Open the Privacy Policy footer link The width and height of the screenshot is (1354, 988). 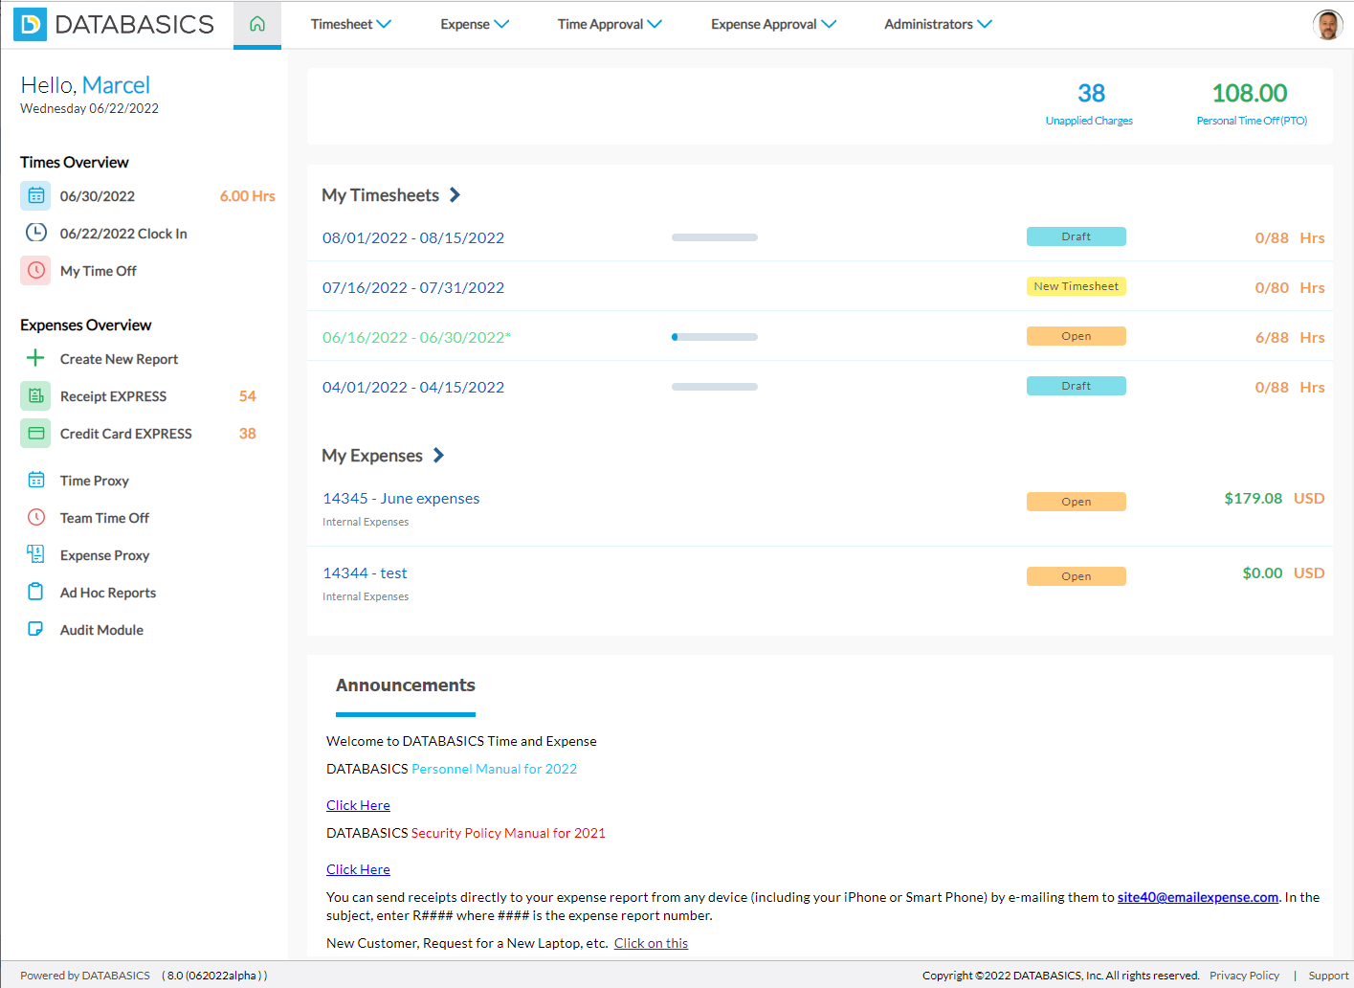1244,976
